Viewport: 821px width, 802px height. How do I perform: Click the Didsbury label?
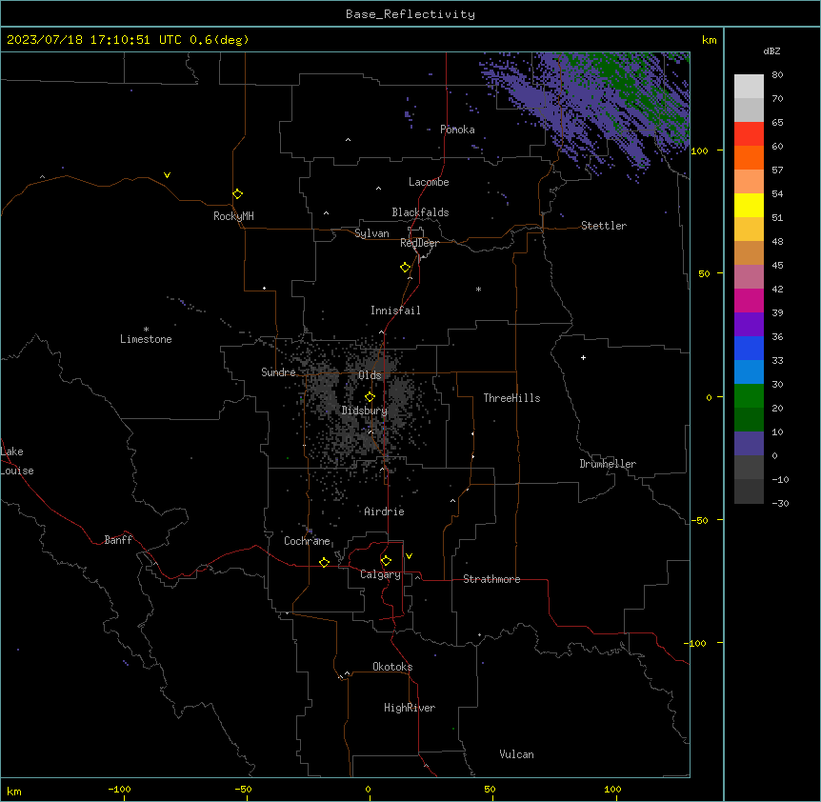coord(365,411)
